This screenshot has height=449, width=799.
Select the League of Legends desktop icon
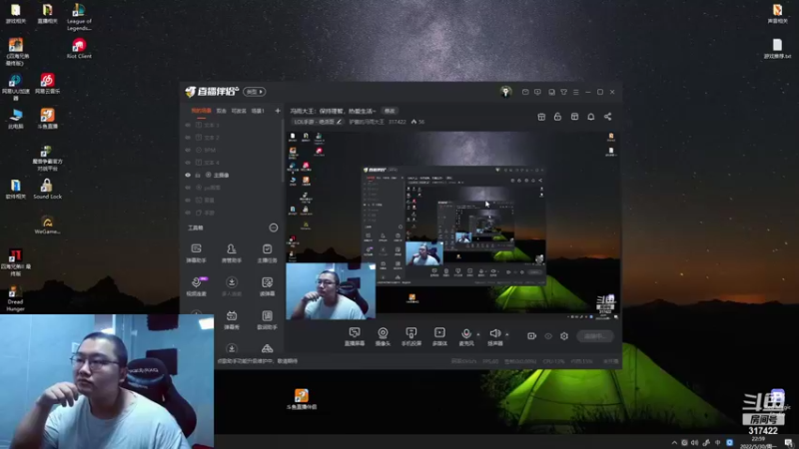[x=79, y=17]
